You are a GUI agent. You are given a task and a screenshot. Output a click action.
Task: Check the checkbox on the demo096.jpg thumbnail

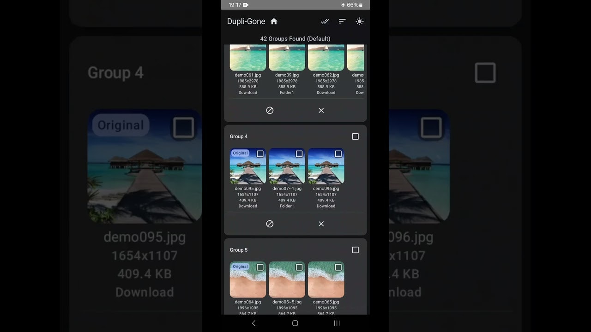338,154
